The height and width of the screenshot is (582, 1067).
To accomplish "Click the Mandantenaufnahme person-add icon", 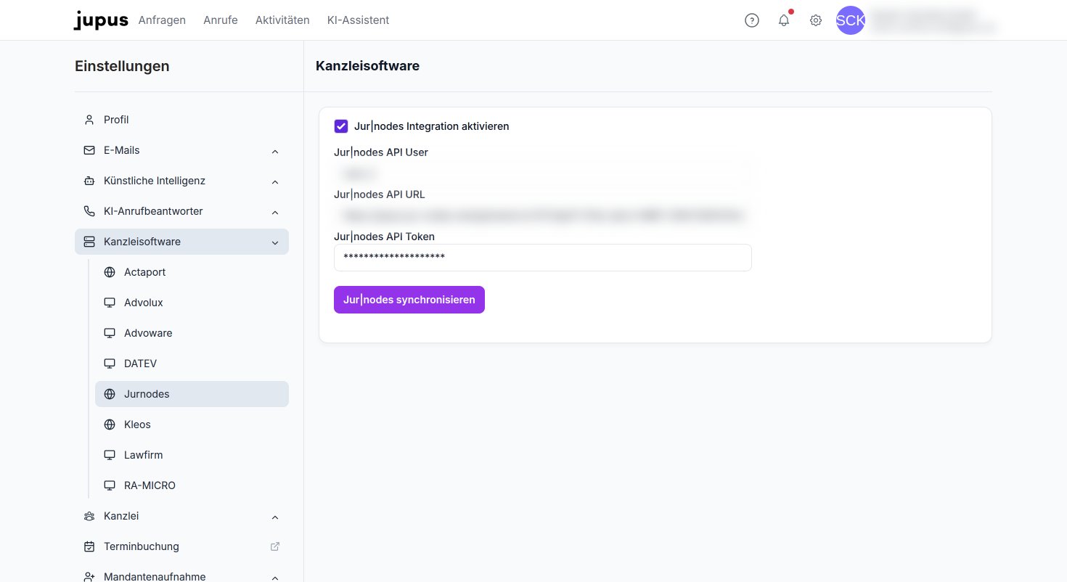I will 89,577.
